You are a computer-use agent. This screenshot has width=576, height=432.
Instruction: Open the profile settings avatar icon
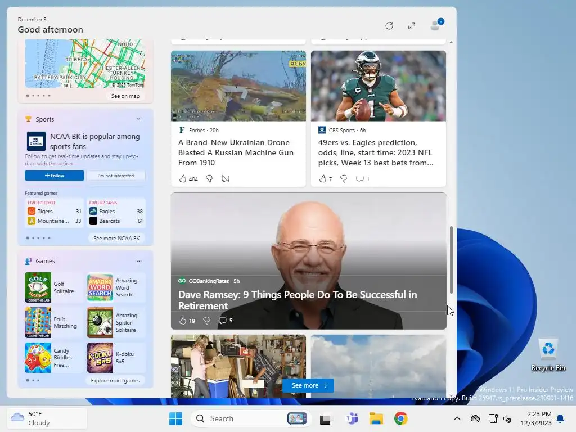pyautogui.click(x=436, y=25)
